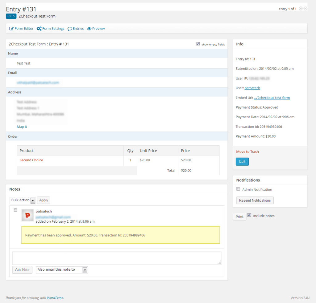316x303 pixels.
Task: Click the Test Test name value
Action: (23, 63)
